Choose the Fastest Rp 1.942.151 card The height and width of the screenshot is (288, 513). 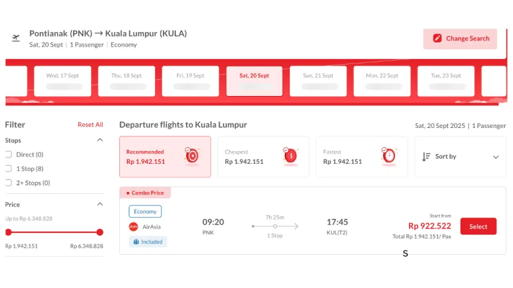[x=362, y=157]
